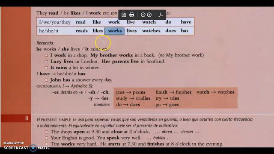Click 'study → studies' in the spelling box
Screen dimensions: 274x154
133,98
